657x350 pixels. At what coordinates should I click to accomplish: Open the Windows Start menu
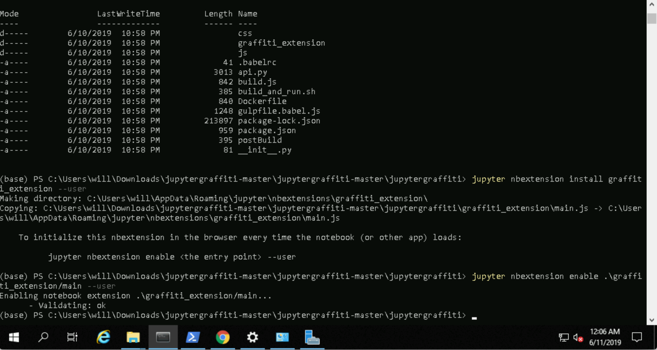pyautogui.click(x=14, y=337)
